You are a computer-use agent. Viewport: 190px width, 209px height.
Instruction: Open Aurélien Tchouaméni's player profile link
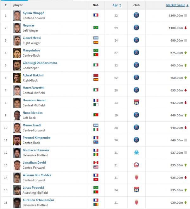coord(38,200)
